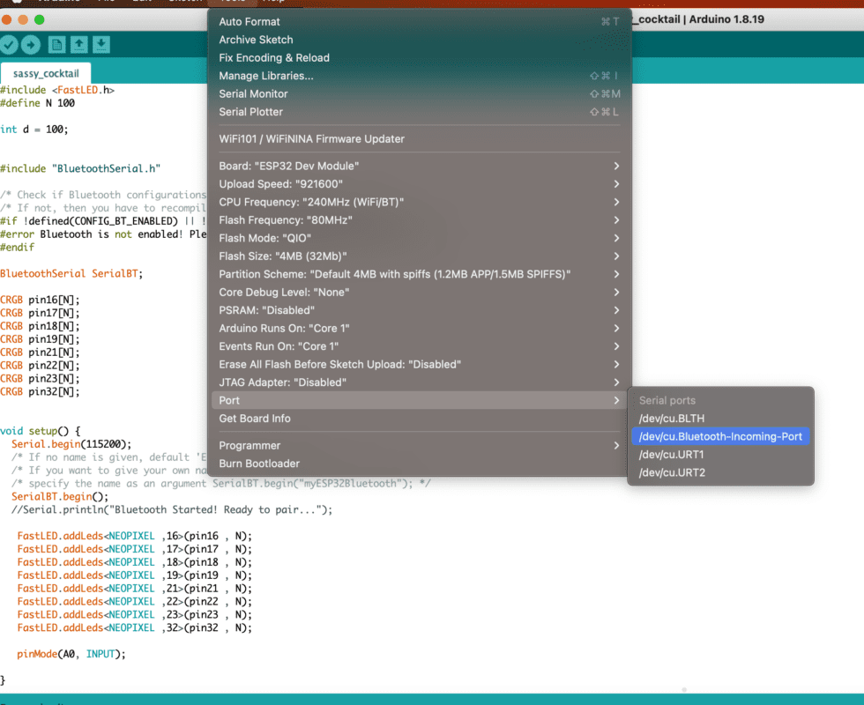The width and height of the screenshot is (864, 705).
Task: Choose /dev/cu.URT1 as the port
Action: coord(672,455)
